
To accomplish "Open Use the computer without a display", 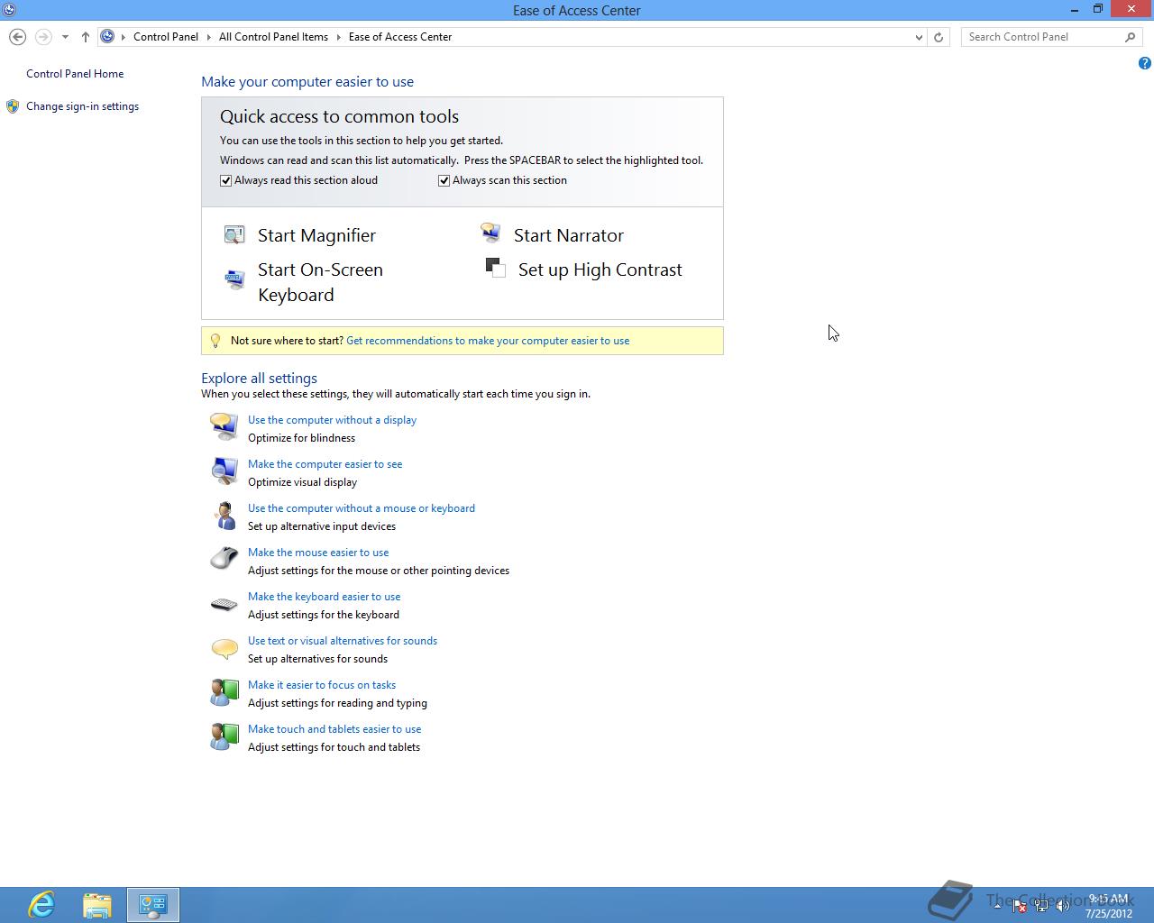I will [x=332, y=420].
